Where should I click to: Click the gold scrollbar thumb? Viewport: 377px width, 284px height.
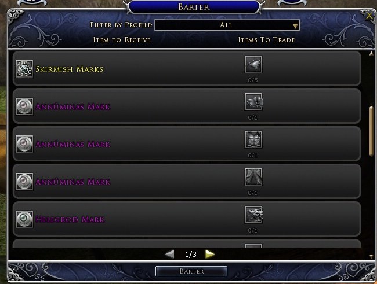371,131
